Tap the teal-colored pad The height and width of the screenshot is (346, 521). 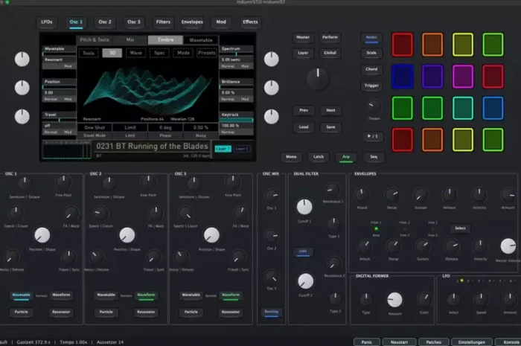[x=462, y=108]
